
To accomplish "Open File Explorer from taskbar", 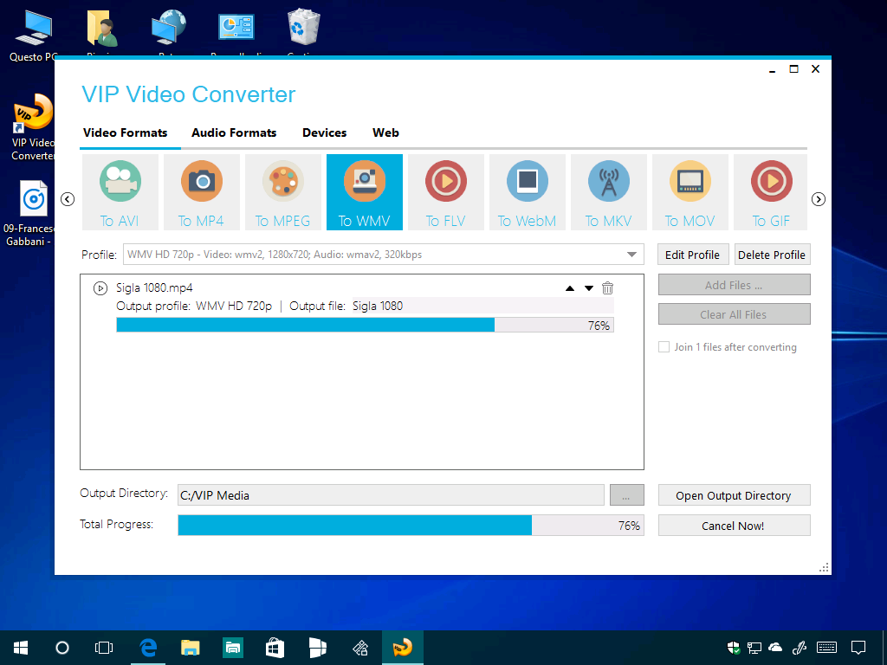I will (x=190, y=648).
